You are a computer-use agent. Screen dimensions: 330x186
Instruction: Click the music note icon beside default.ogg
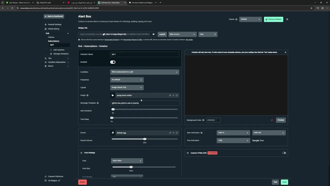[x=113, y=133]
